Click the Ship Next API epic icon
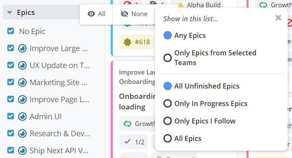Screen dimensions: 292x158 tap(22, 151)
